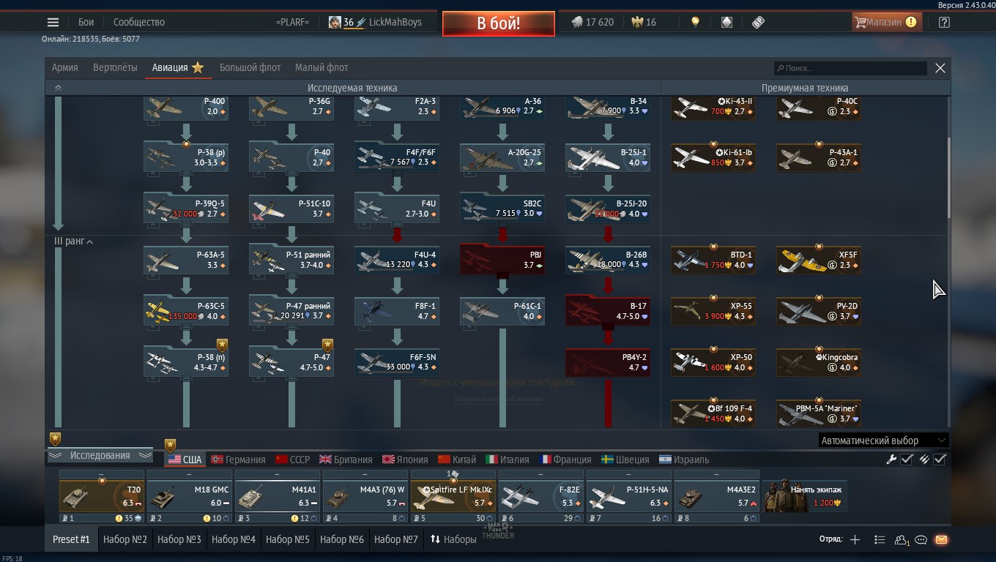Click the diamond warbonds icon in top bar

(x=726, y=22)
